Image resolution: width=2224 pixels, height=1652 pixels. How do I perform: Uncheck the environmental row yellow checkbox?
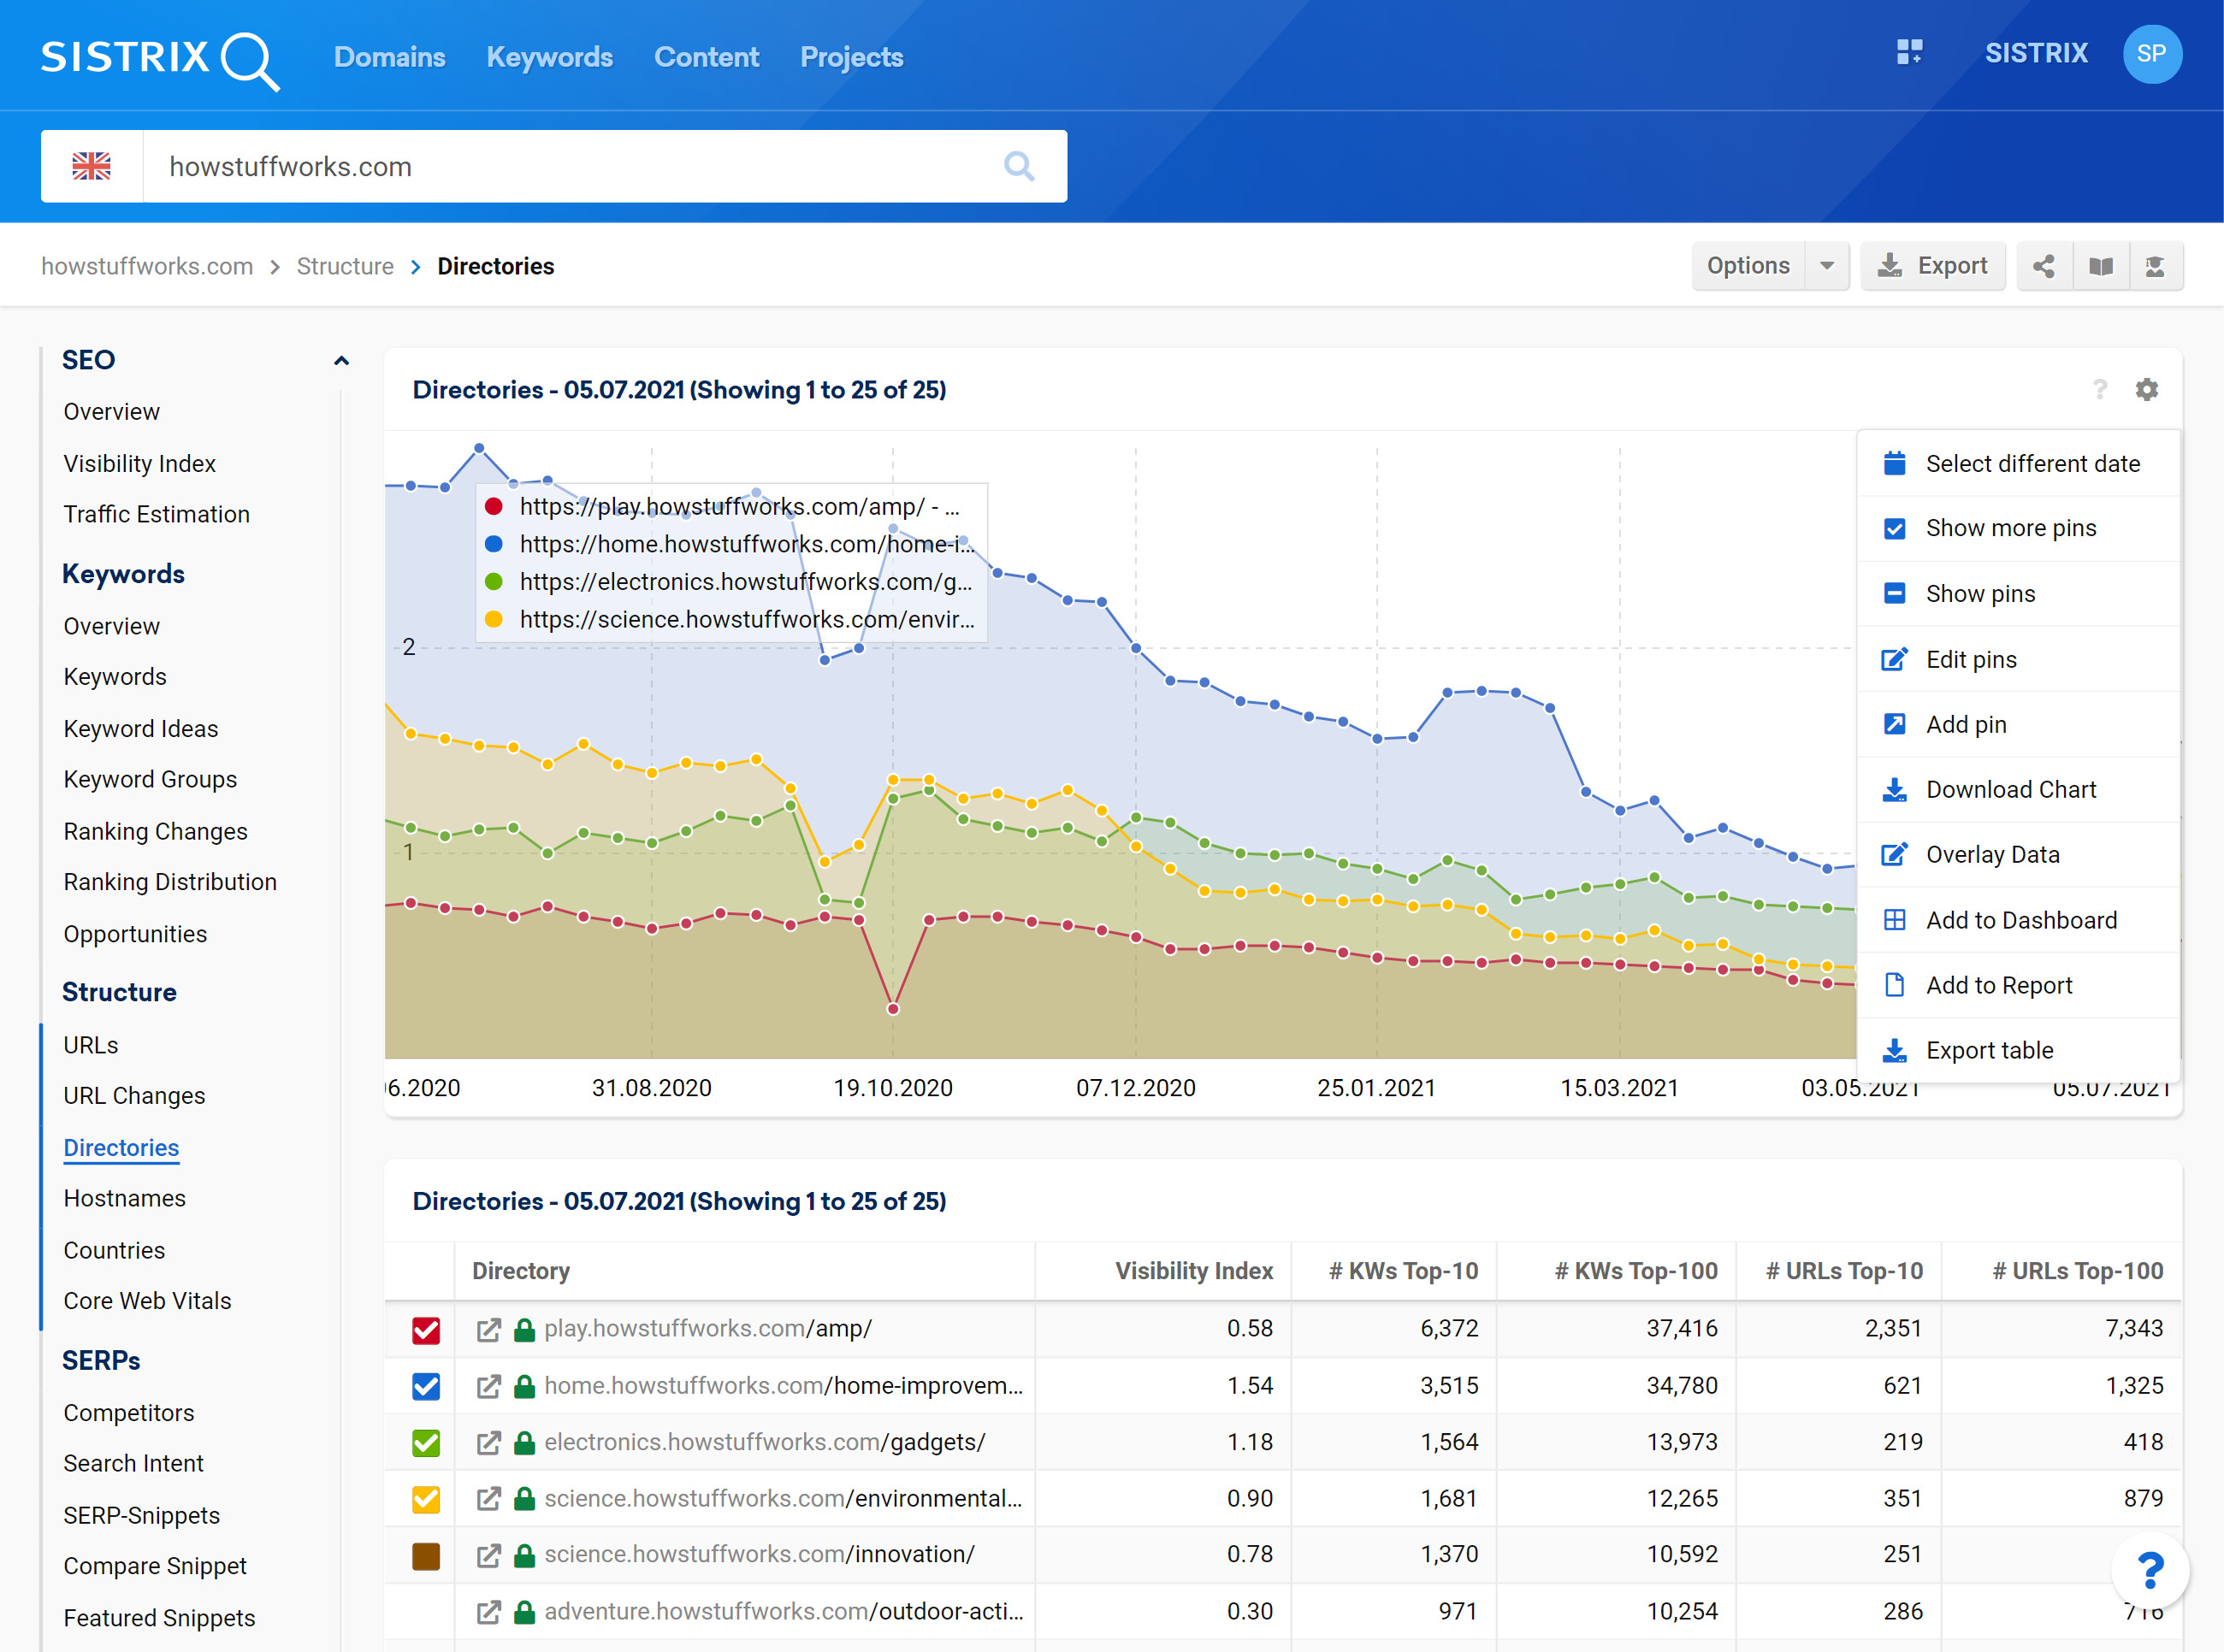(426, 1500)
